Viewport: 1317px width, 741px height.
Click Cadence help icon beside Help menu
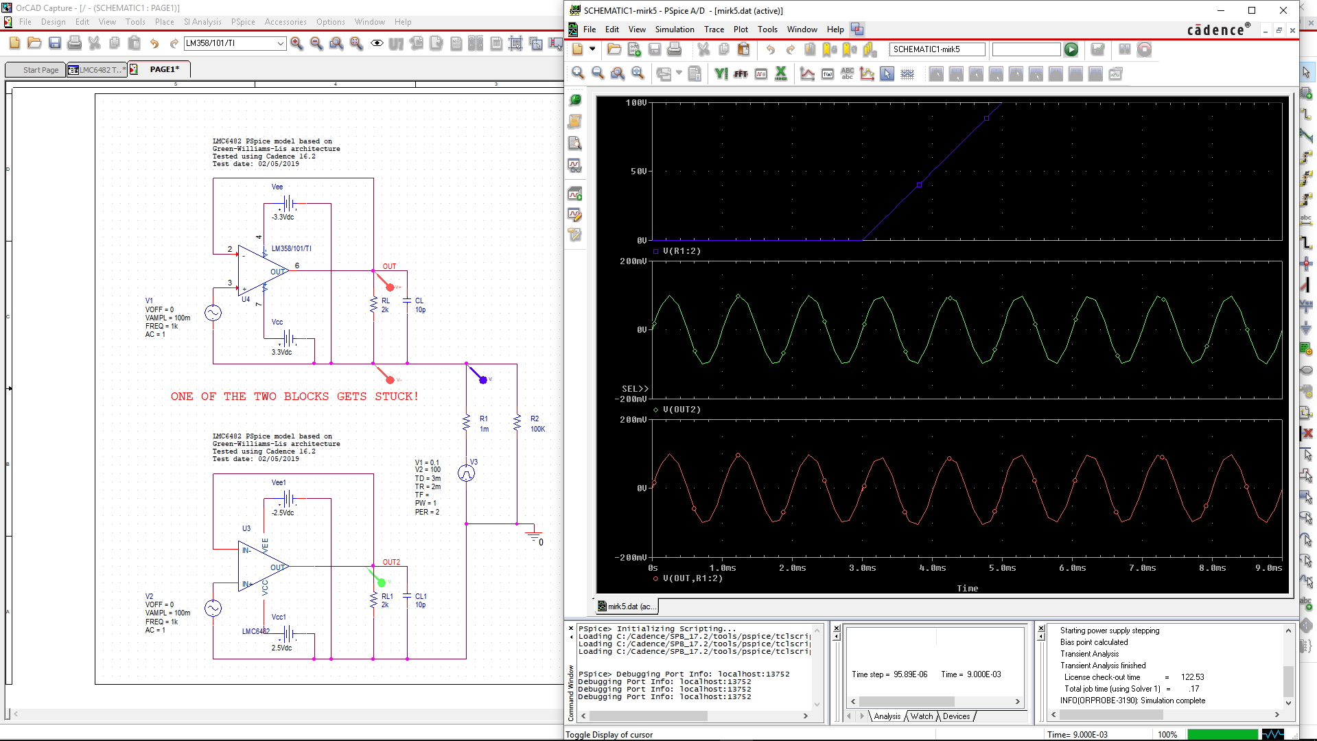857,29
